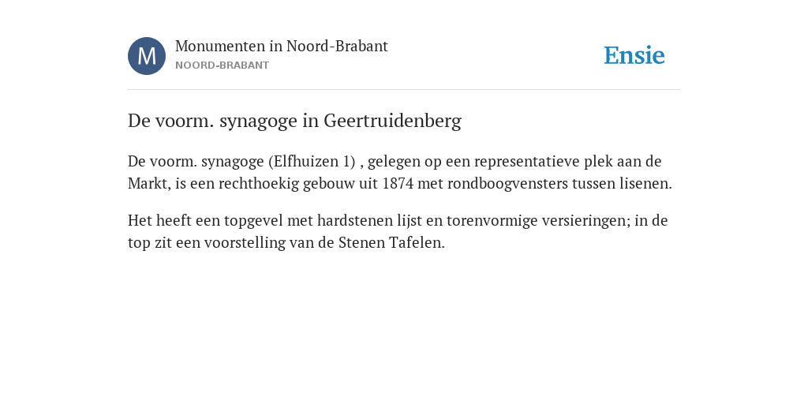Click the year 1874 in the first paragraph
This screenshot has width=808, height=404.
click(x=398, y=183)
